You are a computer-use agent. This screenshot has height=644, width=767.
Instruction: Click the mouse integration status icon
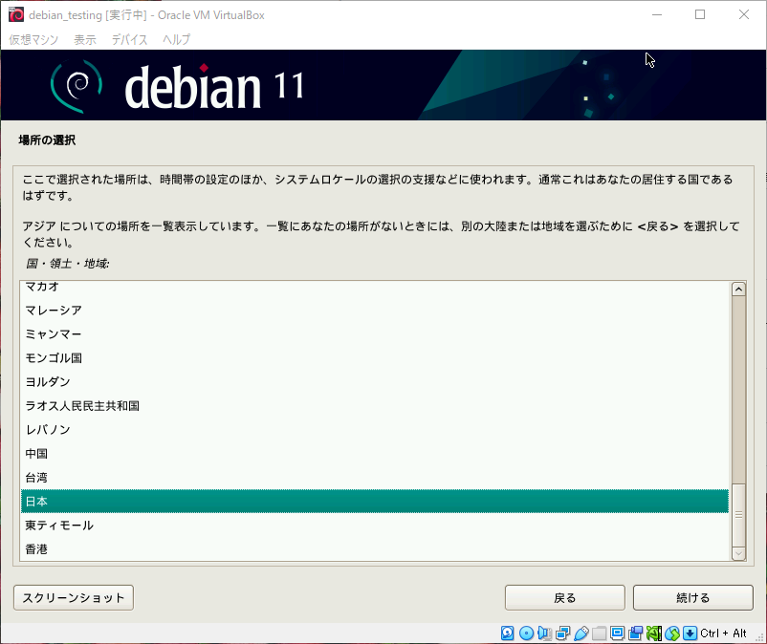coord(672,633)
